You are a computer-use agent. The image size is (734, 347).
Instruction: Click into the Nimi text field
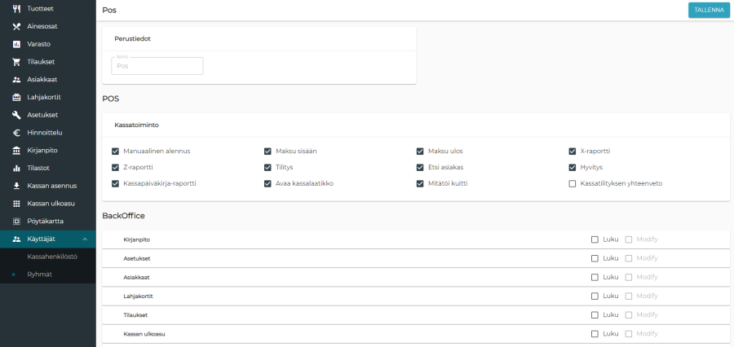coord(157,66)
